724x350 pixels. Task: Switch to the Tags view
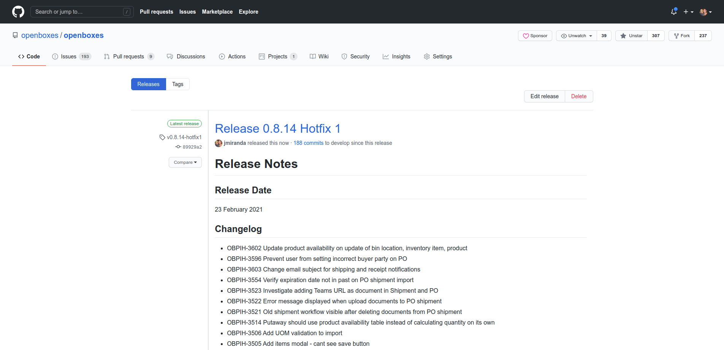pos(178,84)
